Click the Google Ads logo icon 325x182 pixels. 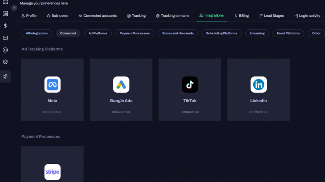tap(121, 85)
